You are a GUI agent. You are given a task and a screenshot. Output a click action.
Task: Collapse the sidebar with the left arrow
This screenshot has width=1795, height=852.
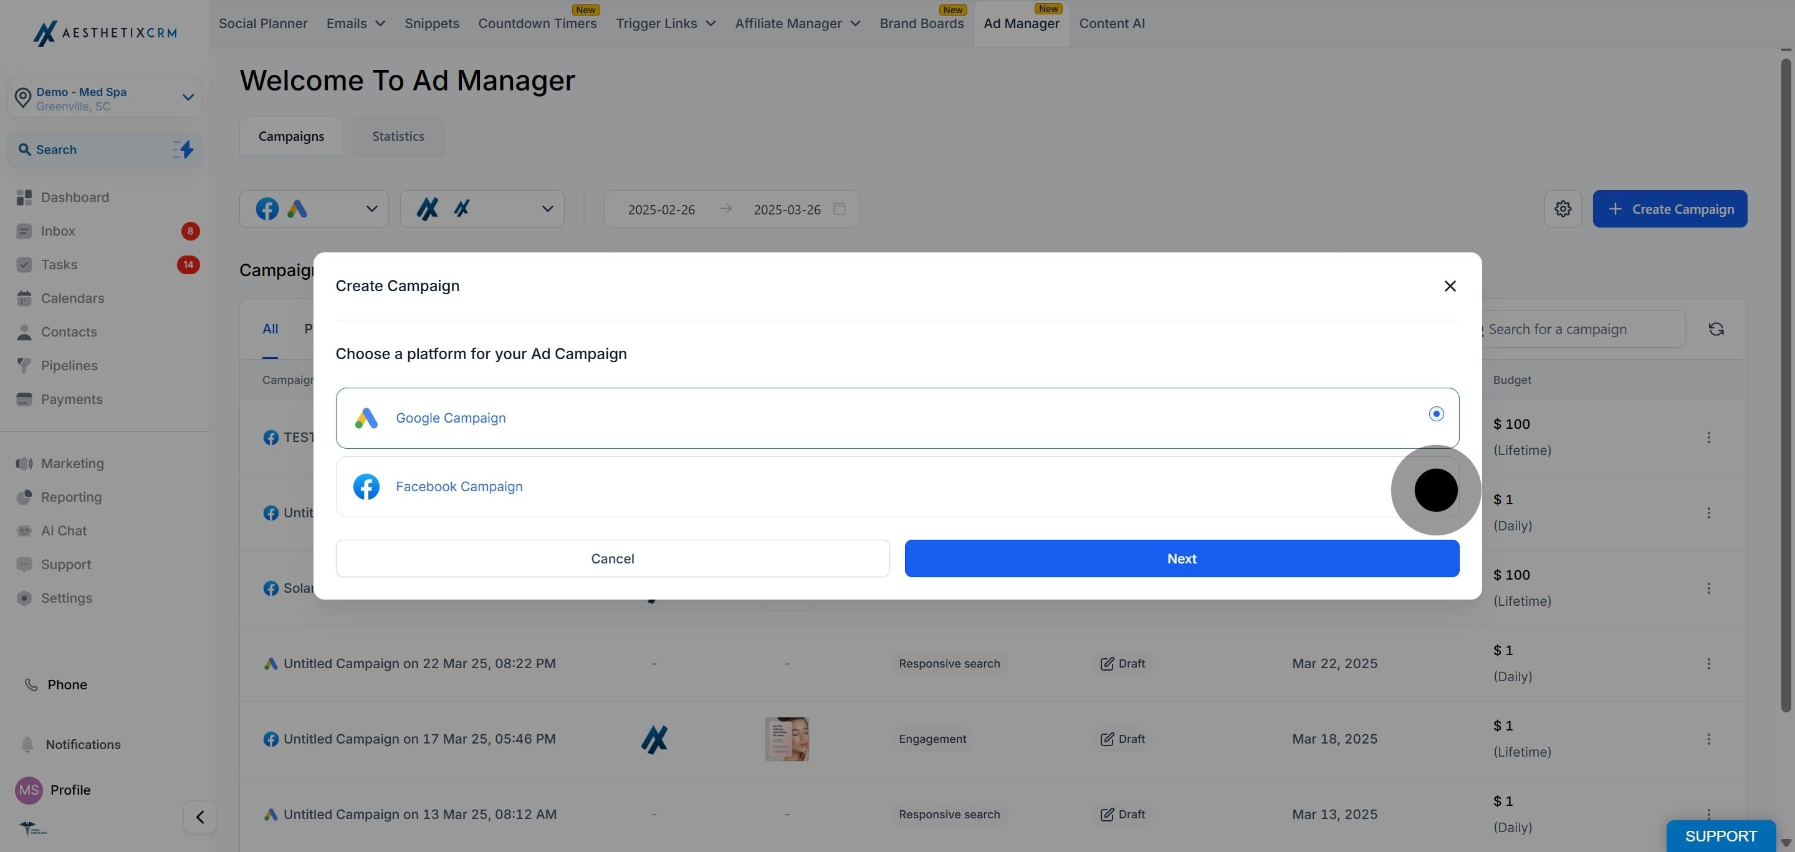pyautogui.click(x=200, y=816)
